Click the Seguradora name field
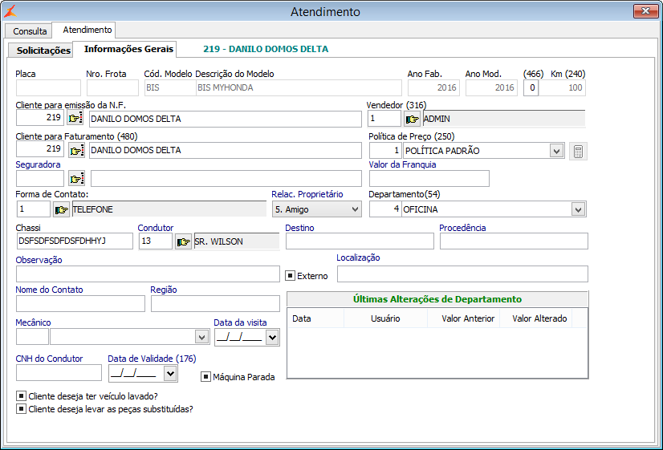 pos(226,179)
